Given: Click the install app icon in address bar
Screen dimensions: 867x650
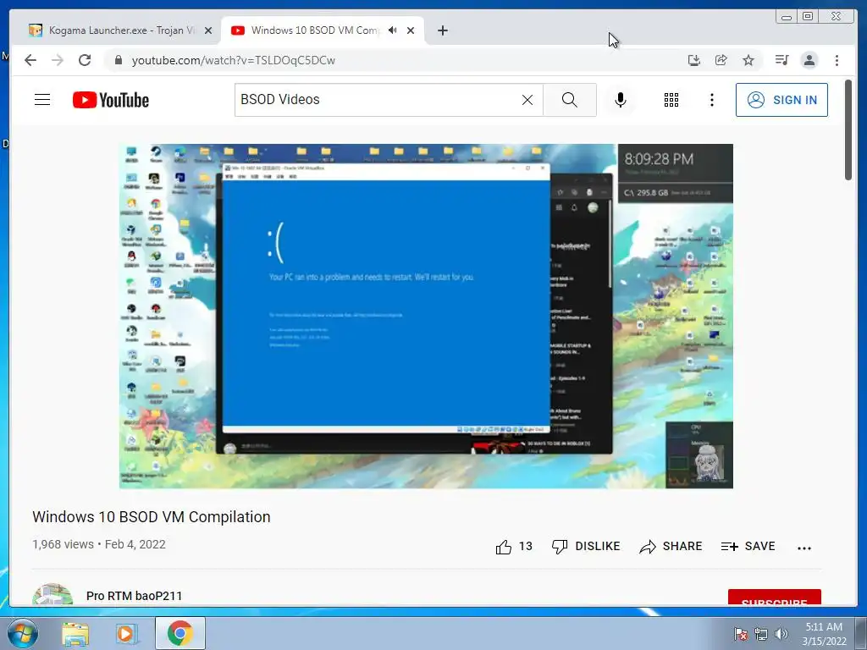Looking at the screenshot, I should coord(694,60).
